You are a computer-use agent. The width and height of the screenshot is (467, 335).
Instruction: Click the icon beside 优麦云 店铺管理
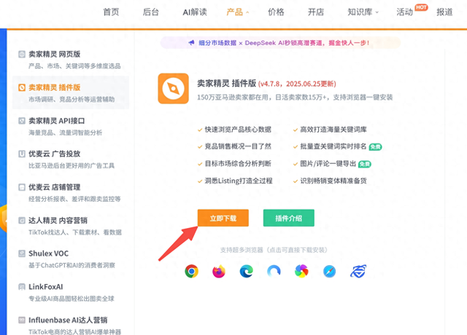(22, 187)
